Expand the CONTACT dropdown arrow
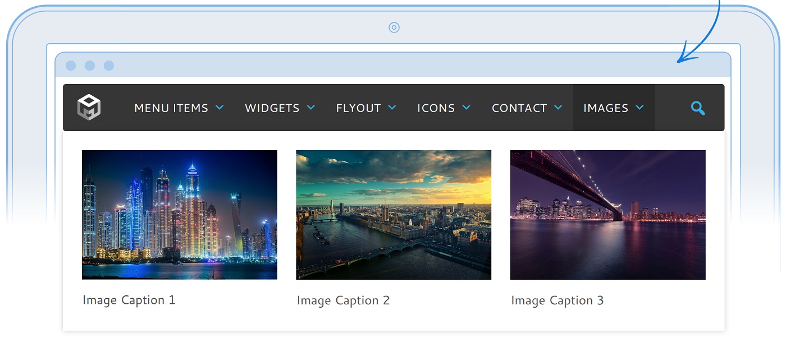This screenshot has width=786, height=343. [x=558, y=108]
